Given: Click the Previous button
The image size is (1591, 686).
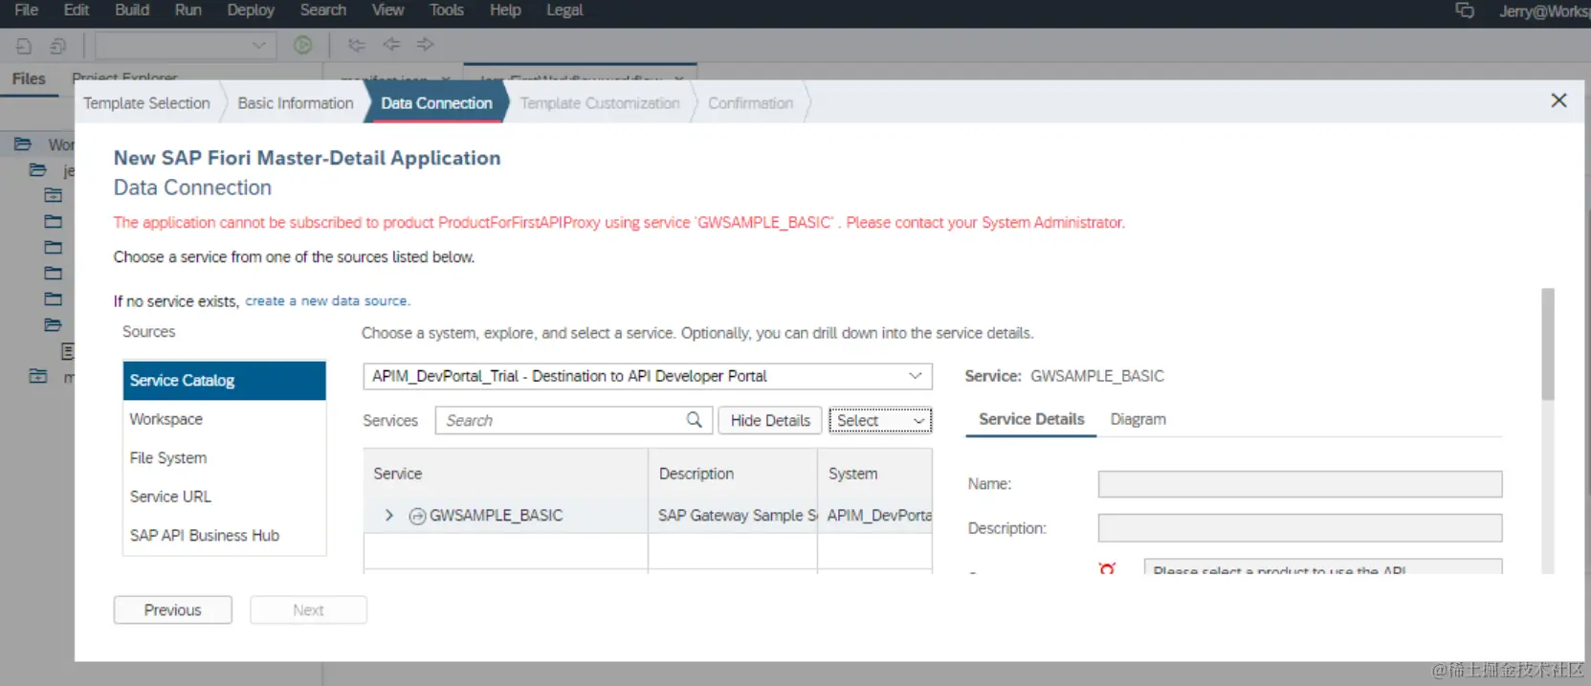Looking at the screenshot, I should coord(173,610).
